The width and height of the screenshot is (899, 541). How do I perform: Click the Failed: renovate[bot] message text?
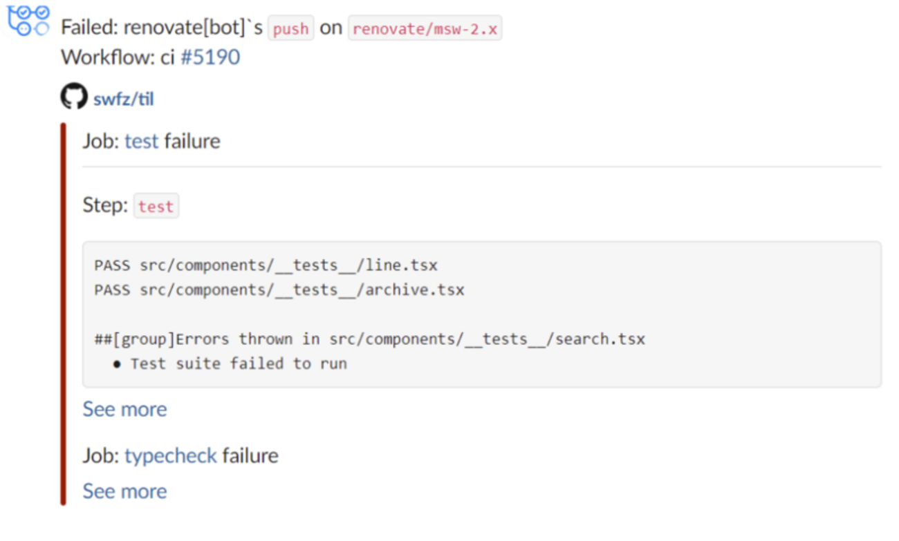pos(161,29)
